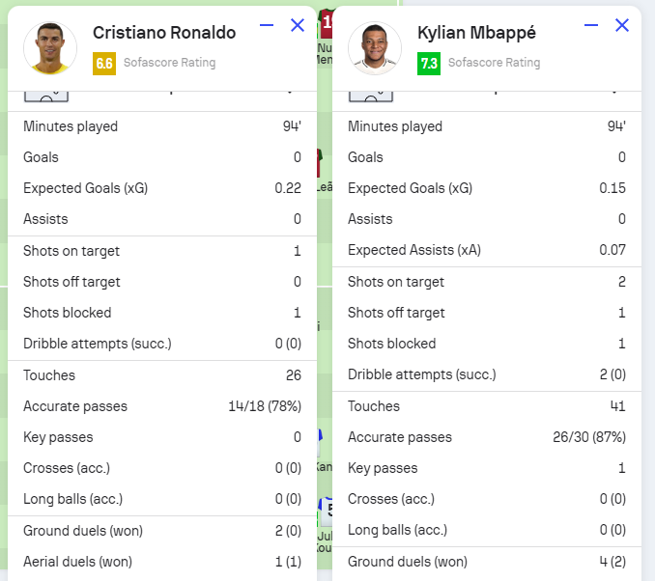Click Kylian Mbappé's player photo
Screen dimensions: 655x581
click(x=375, y=48)
